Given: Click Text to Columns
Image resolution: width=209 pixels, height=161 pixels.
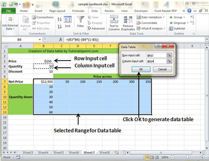Looking at the screenshot, I should [114, 23].
